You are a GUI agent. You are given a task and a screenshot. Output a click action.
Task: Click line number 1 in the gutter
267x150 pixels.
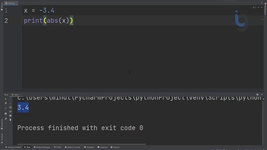[6, 10]
